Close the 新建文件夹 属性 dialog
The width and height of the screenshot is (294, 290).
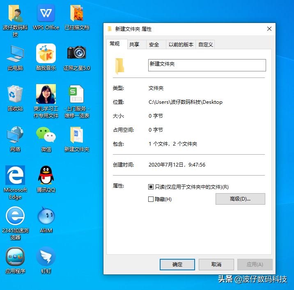(x=269, y=29)
